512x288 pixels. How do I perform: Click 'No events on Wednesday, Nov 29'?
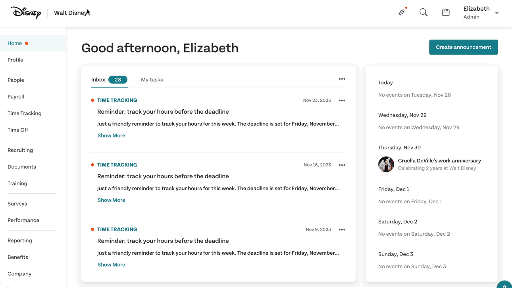419,127
